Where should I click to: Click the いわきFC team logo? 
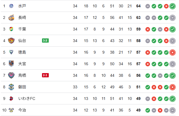click(11, 99)
